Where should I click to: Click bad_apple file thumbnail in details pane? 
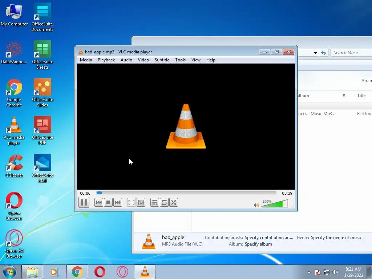click(x=149, y=241)
